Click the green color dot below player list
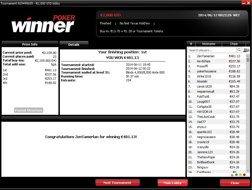Screen dimensions: 252x190 (236, 175)
